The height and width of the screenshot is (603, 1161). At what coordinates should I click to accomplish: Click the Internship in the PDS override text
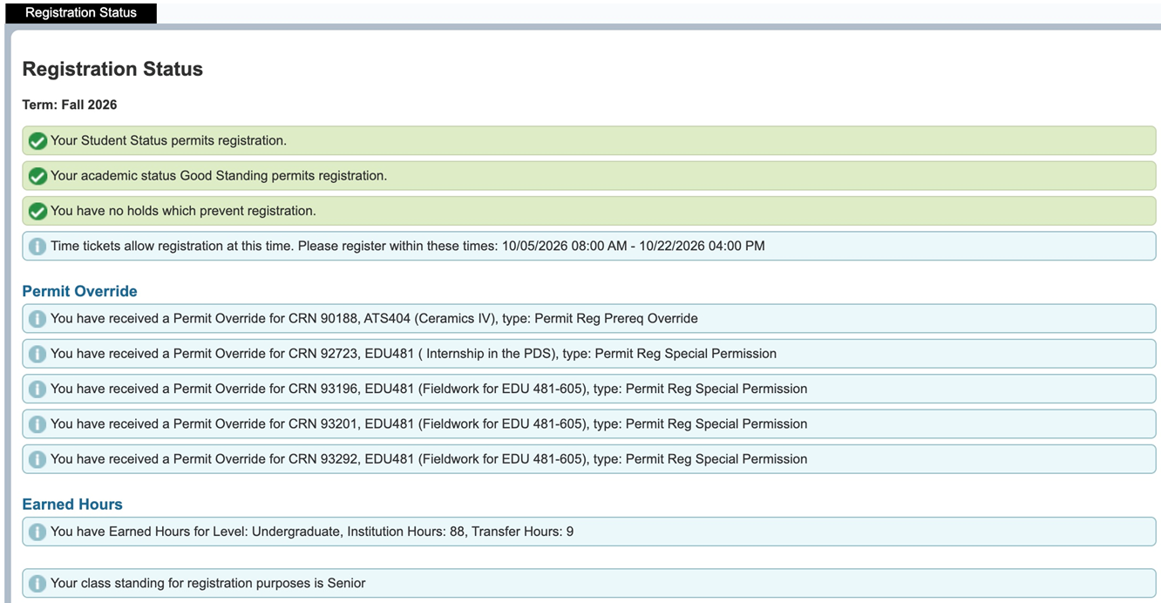tap(413, 353)
